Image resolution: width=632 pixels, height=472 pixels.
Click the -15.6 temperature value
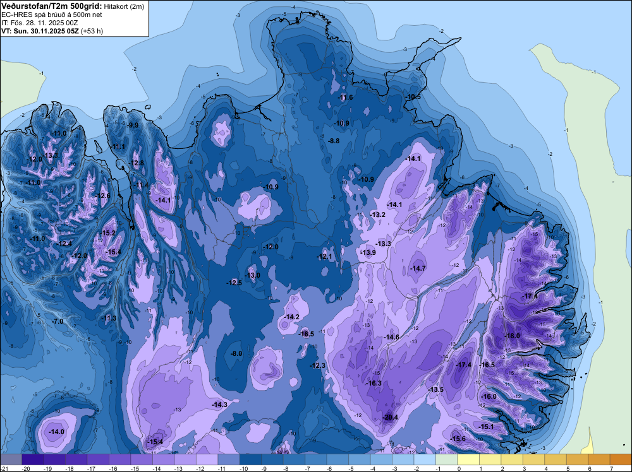tap(458, 439)
